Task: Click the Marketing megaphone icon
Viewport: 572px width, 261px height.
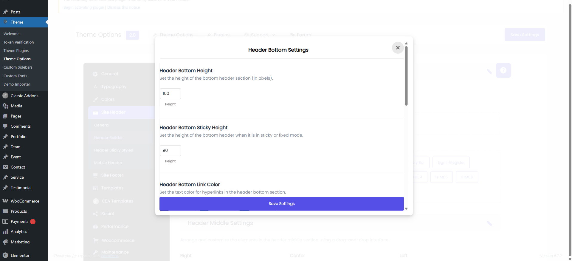Action: click(x=5, y=242)
